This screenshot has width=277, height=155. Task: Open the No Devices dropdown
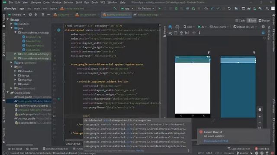146,9
